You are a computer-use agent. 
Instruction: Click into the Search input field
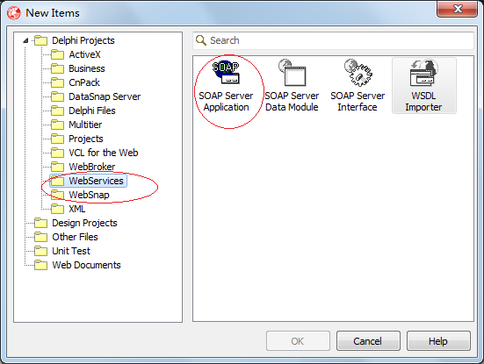pyautogui.click(x=334, y=40)
